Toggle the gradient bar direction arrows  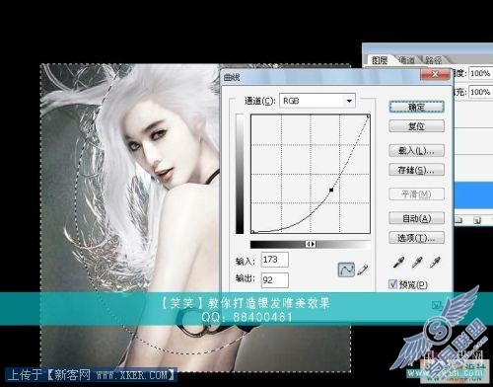pyautogui.click(x=311, y=244)
